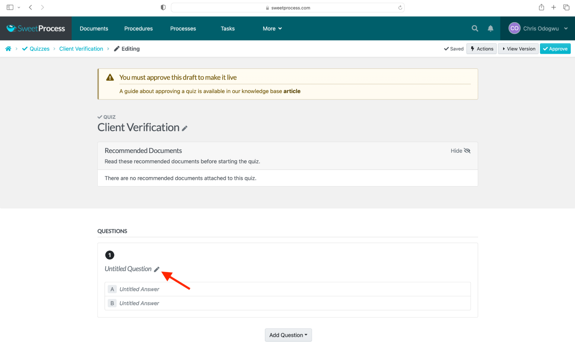Click the Client Verification quiz title
575x354 pixels.
coord(138,127)
